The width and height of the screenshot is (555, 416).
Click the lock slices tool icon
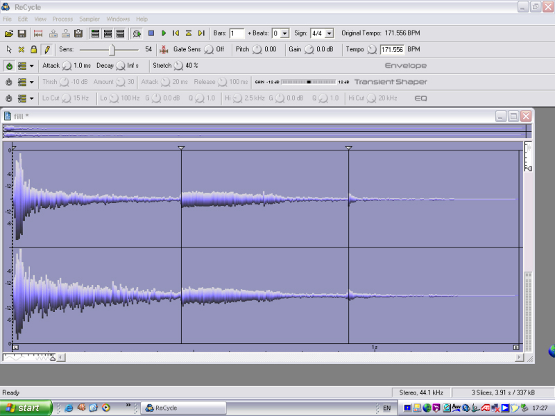point(33,50)
